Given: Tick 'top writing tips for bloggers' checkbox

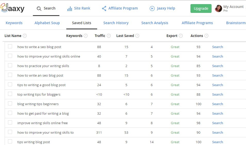Looking at the screenshot, I should pos(10,94).
